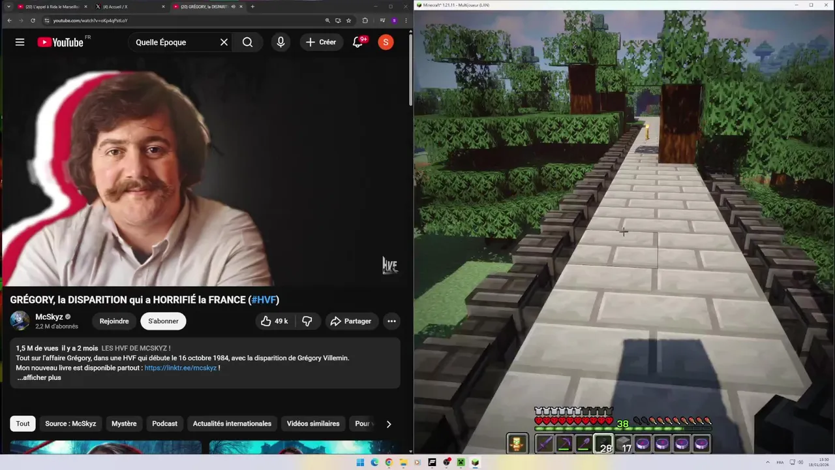Reload the YouTube page

(x=33, y=21)
